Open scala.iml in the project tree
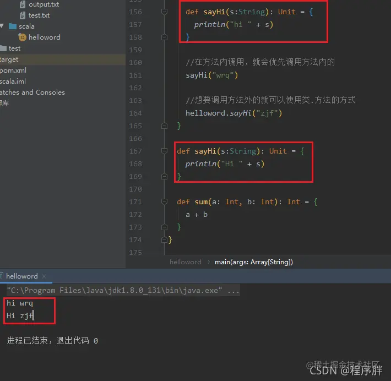The width and height of the screenshot is (391, 381). [x=13, y=81]
